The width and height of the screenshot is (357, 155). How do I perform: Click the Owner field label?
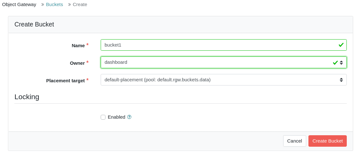tap(77, 63)
